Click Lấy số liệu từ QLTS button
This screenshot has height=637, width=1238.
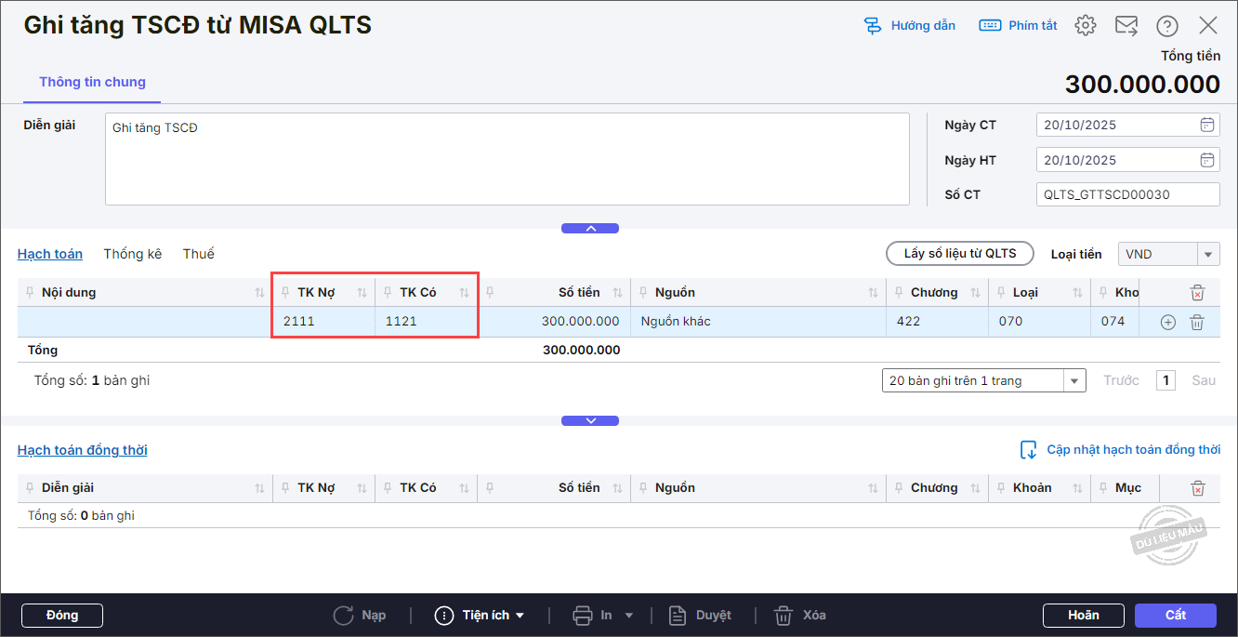(960, 254)
